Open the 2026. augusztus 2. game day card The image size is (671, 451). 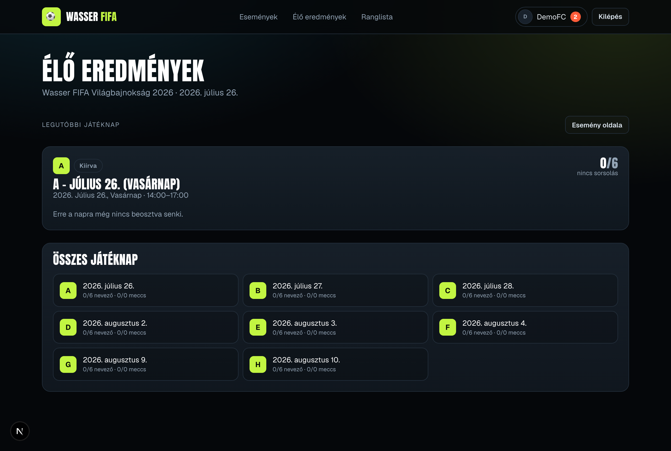pos(145,327)
